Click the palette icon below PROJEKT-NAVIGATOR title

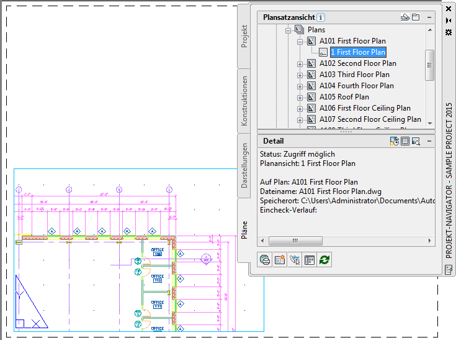pyautogui.click(x=449, y=270)
